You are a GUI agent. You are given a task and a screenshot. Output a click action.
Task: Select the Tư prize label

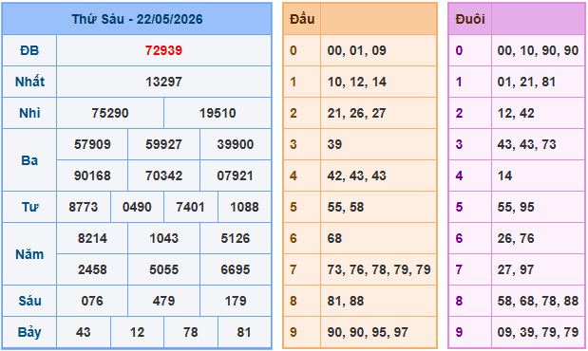point(29,207)
